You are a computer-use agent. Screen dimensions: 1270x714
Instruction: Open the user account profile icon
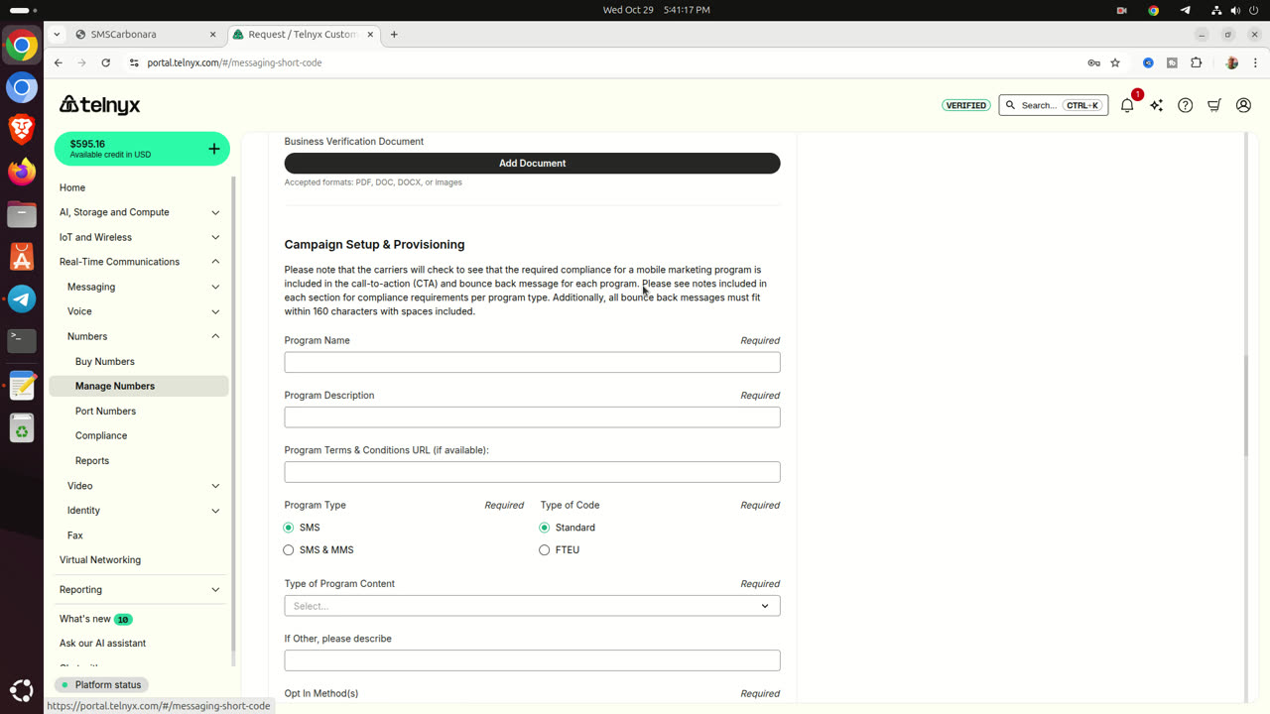coord(1243,105)
